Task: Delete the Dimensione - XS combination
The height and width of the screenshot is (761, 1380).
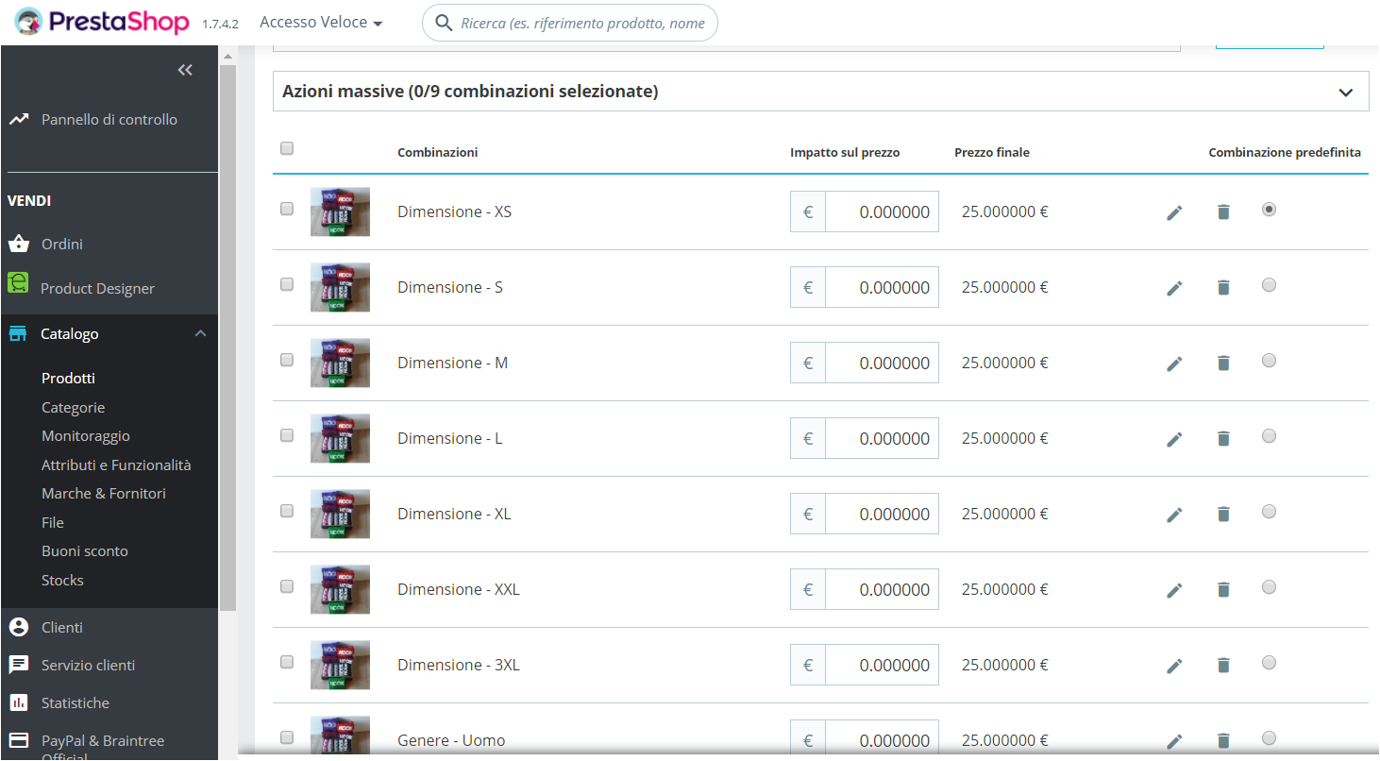Action: (1223, 212)
